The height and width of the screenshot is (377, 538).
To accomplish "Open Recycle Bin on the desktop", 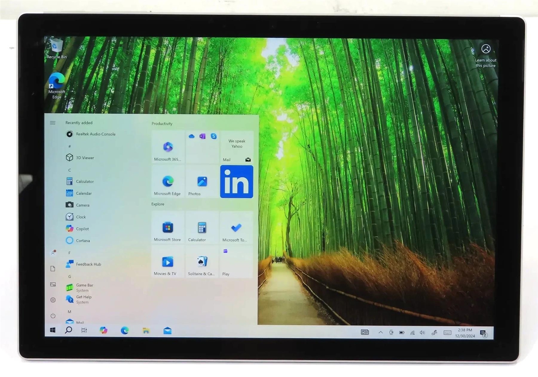I will (57, 49).
